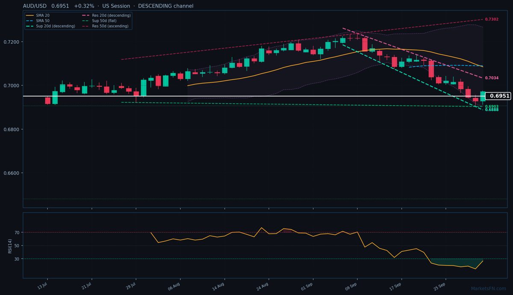Click the 0.6600 price axis label
The width and height of the screenshot is (513, 295).
11,173
